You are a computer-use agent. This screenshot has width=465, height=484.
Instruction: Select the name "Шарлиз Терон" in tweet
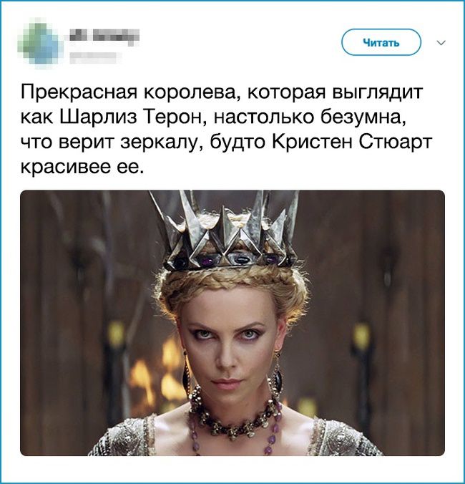[129, 117]
